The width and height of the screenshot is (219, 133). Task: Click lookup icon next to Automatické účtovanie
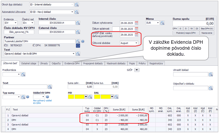pyautogui.click(x=77, y=12)
